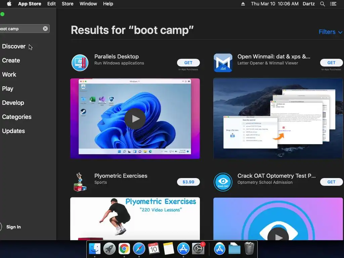
Task: Play the Parallels Desktop preview video
Action: point(135,119)
